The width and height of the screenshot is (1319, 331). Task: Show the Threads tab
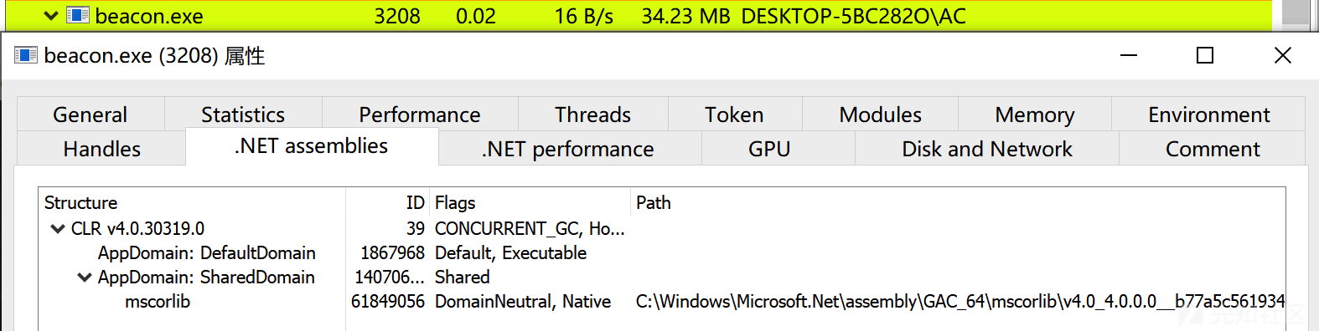click(593, 115)
